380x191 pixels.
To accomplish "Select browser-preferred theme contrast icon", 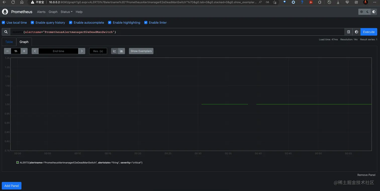I will point(374,12).
